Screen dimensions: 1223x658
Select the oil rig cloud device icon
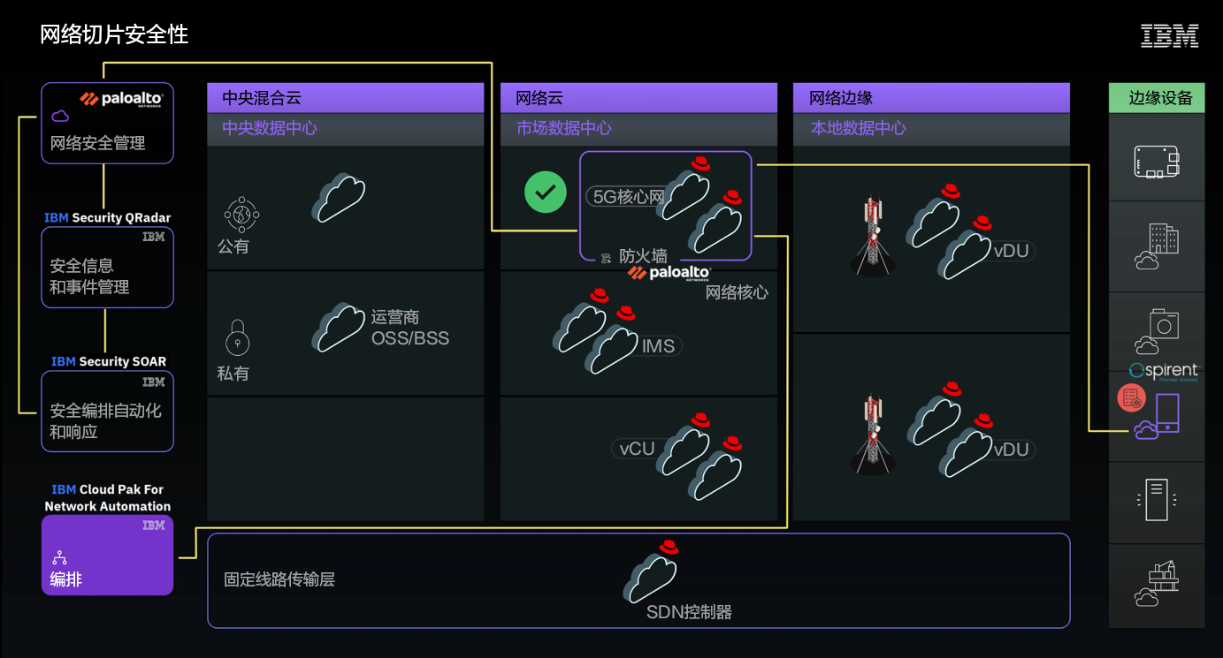[x=1157, y=585]
